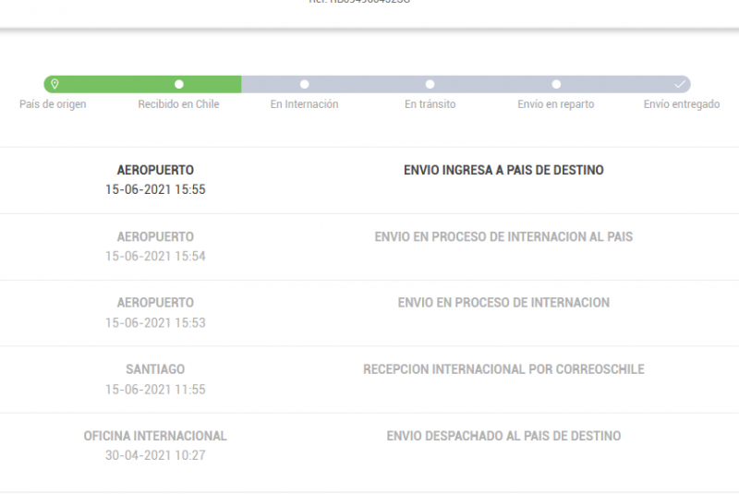Click ENVIO INGRESA A PAIS DE DESTINO status
Screen dimensions: 739x494
point(503,170)
